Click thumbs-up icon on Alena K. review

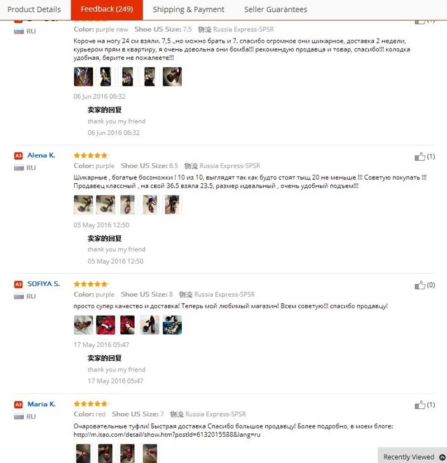click(420, 156)
